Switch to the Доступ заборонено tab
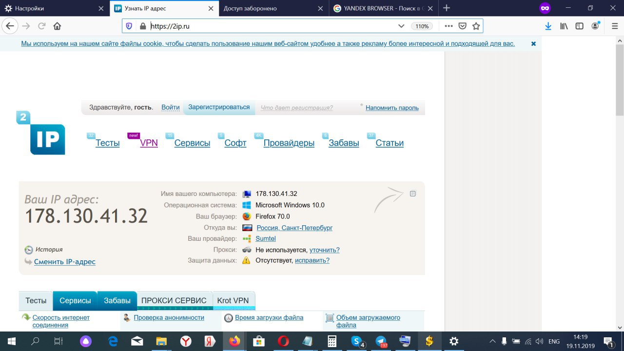This screenshot has width=624, height=351. (x=273, y=8)
